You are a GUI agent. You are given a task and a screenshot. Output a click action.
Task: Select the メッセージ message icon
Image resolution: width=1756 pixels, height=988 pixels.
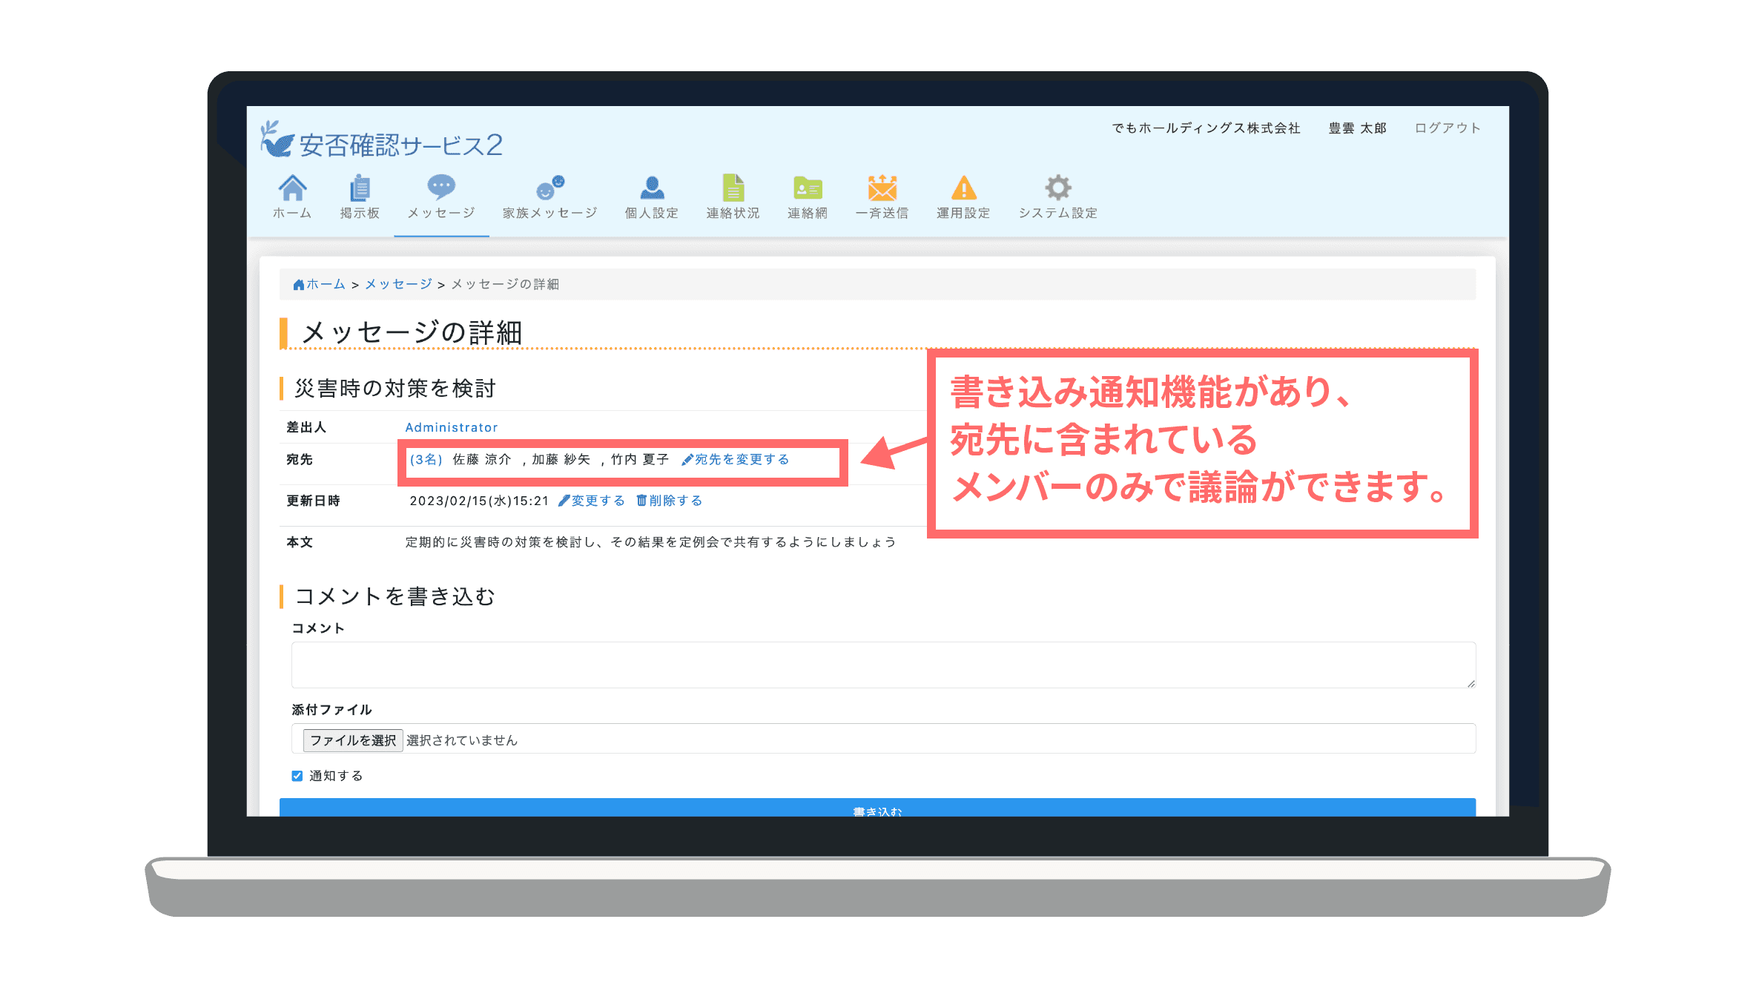tap(440, 196)
